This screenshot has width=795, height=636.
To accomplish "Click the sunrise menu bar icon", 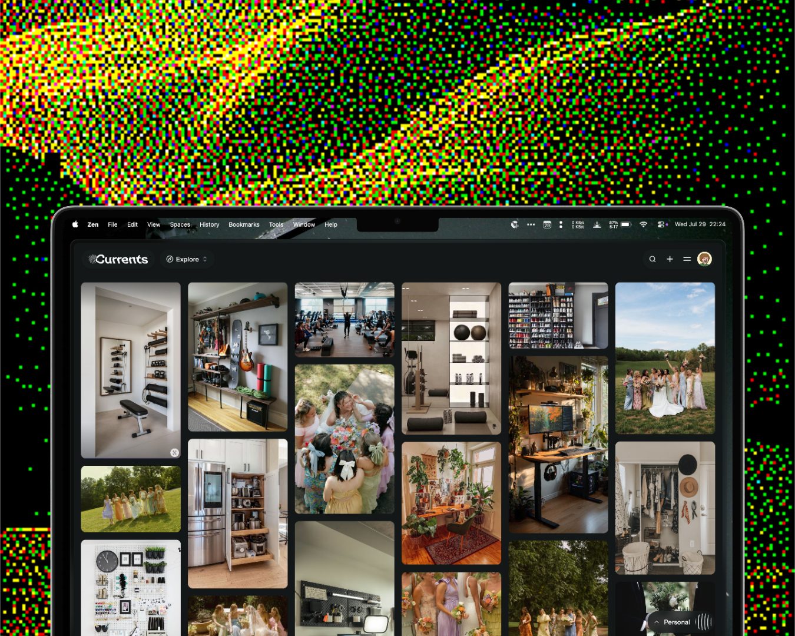I will tap(597, 224).
